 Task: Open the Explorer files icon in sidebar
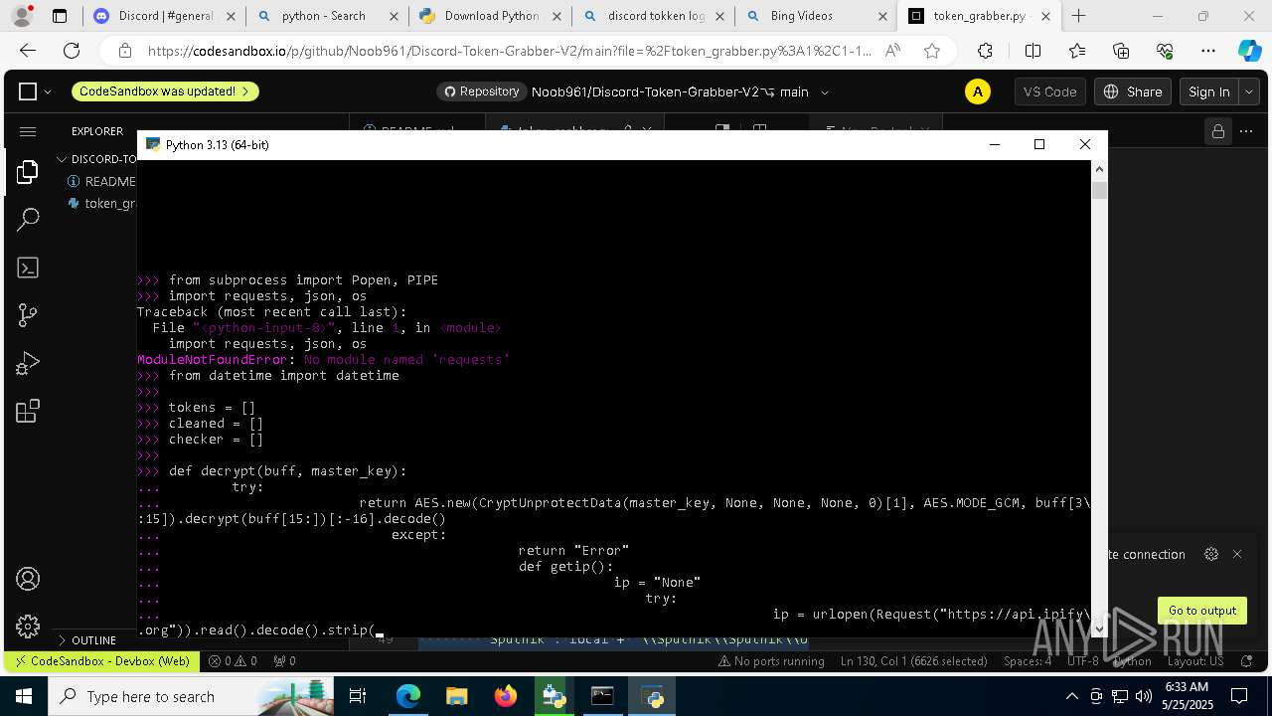click(x=28, y=172)
